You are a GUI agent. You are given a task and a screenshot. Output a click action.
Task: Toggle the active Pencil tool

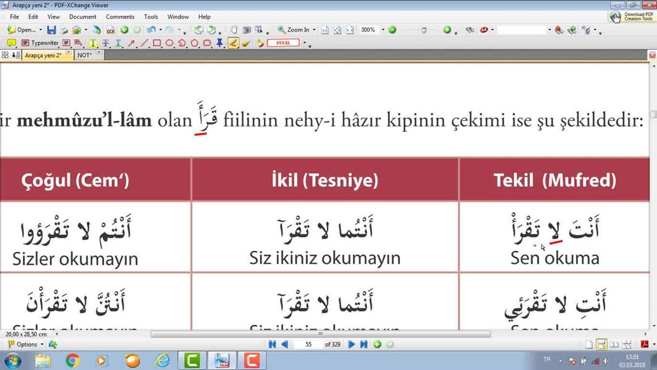[233, 43]
